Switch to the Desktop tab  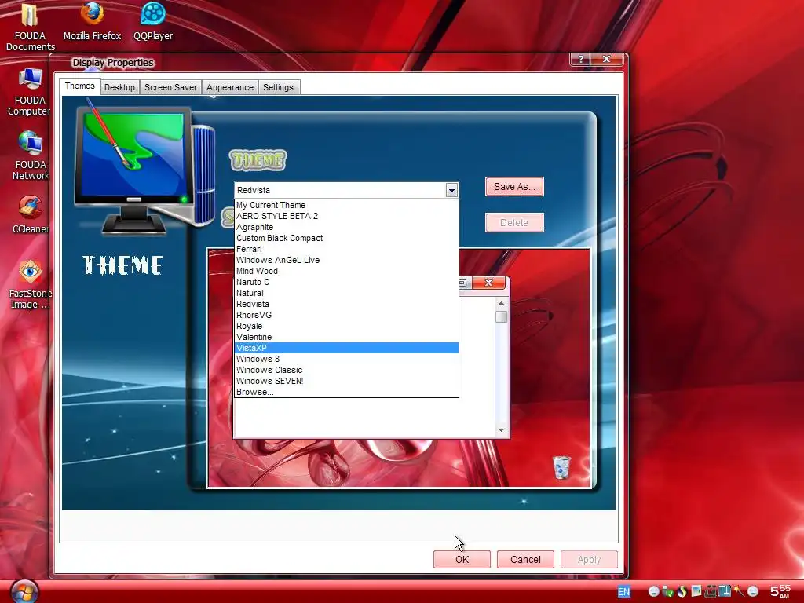119,87
